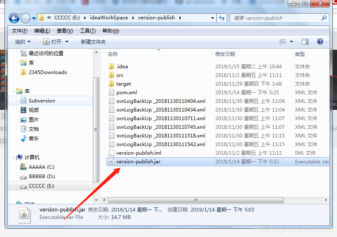Viewport: 337px width, 237px height.
Task: Open the 文件(F) menu
Action: 20,31
